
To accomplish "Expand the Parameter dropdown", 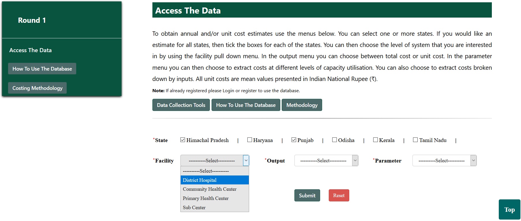I will coord(444,160).
